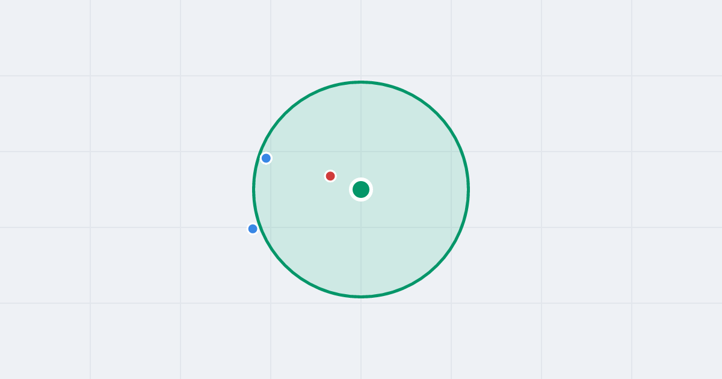Click the topmost point of the green circle outline
Image resolution: width=722 pixels, height=379 pixels.
pyautogui.click(x=361, y=82)
